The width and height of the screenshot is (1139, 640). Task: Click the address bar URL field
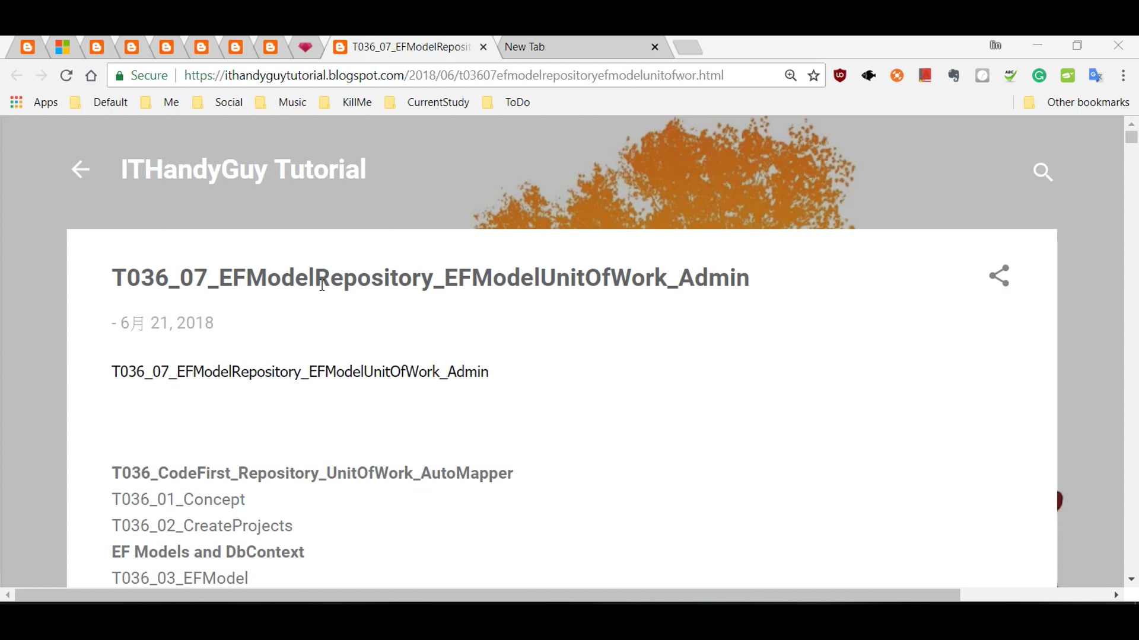[451, 75]
